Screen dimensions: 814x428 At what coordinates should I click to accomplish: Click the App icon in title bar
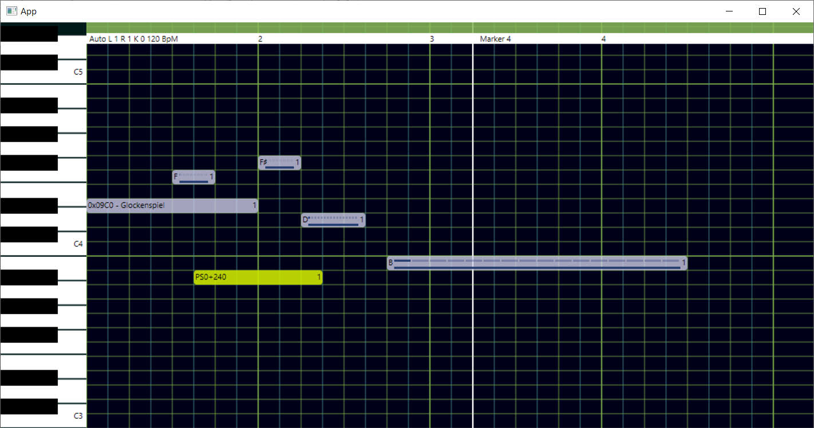11,11
